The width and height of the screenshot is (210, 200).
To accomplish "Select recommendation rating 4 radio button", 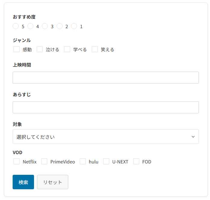I will (30, 26).
